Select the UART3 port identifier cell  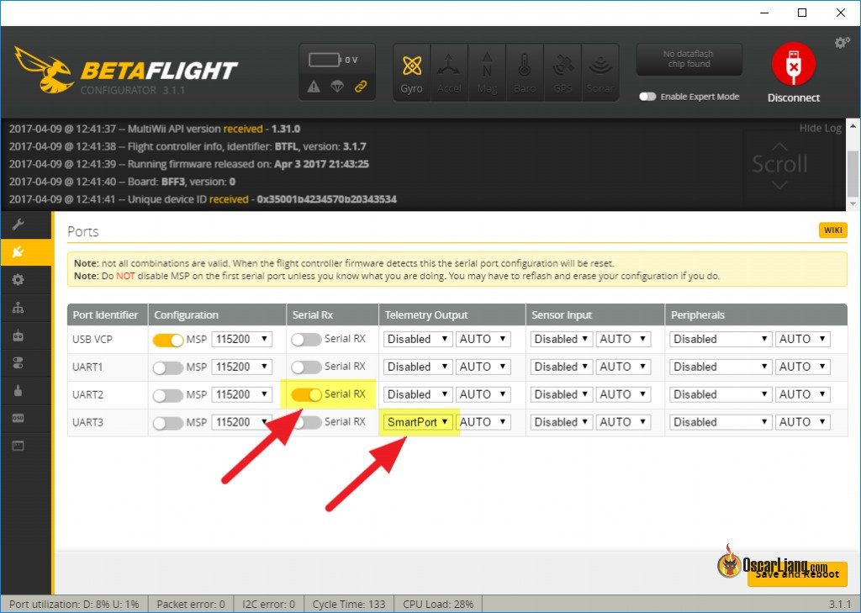[x=108, y=422]
